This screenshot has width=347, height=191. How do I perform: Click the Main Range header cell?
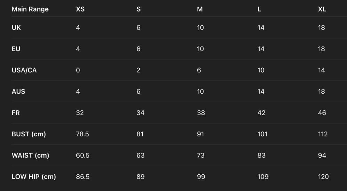30,9
